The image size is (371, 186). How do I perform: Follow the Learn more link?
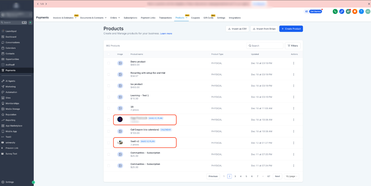point(166,34)
